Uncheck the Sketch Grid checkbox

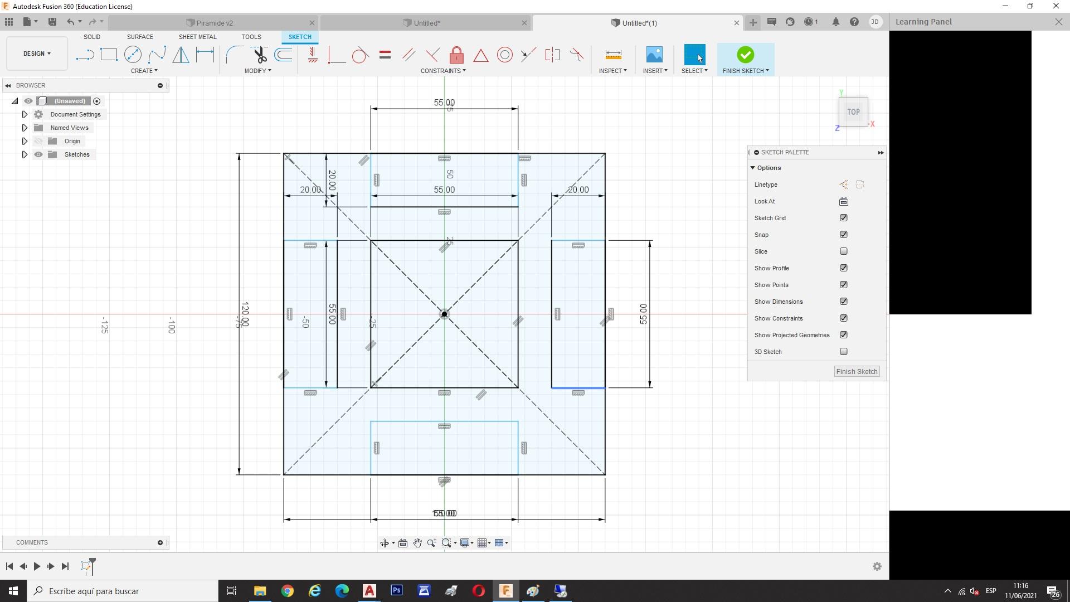click(x=844, y=218)
